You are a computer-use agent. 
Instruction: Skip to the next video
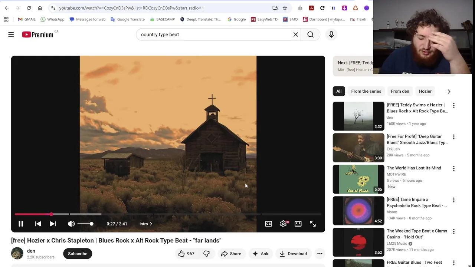coord(53,224)
